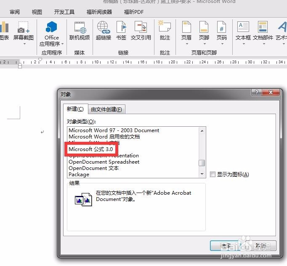Confirm with the OK (确定) button
Screen dimensions: 287x266
click(226, 245)
